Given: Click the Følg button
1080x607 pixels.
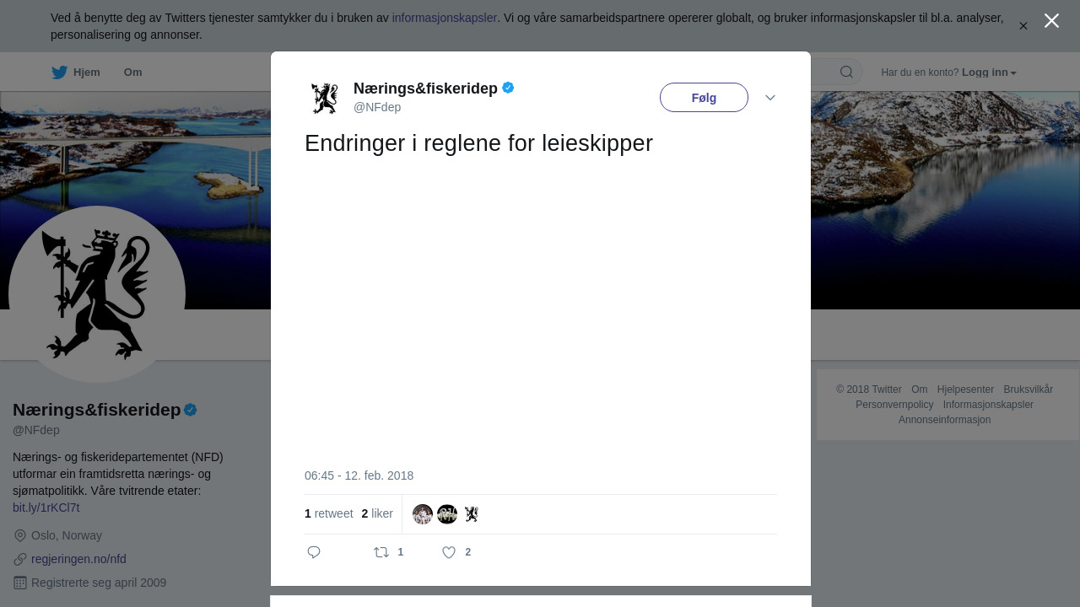Looking at the screenshot, I should (704, 98).
